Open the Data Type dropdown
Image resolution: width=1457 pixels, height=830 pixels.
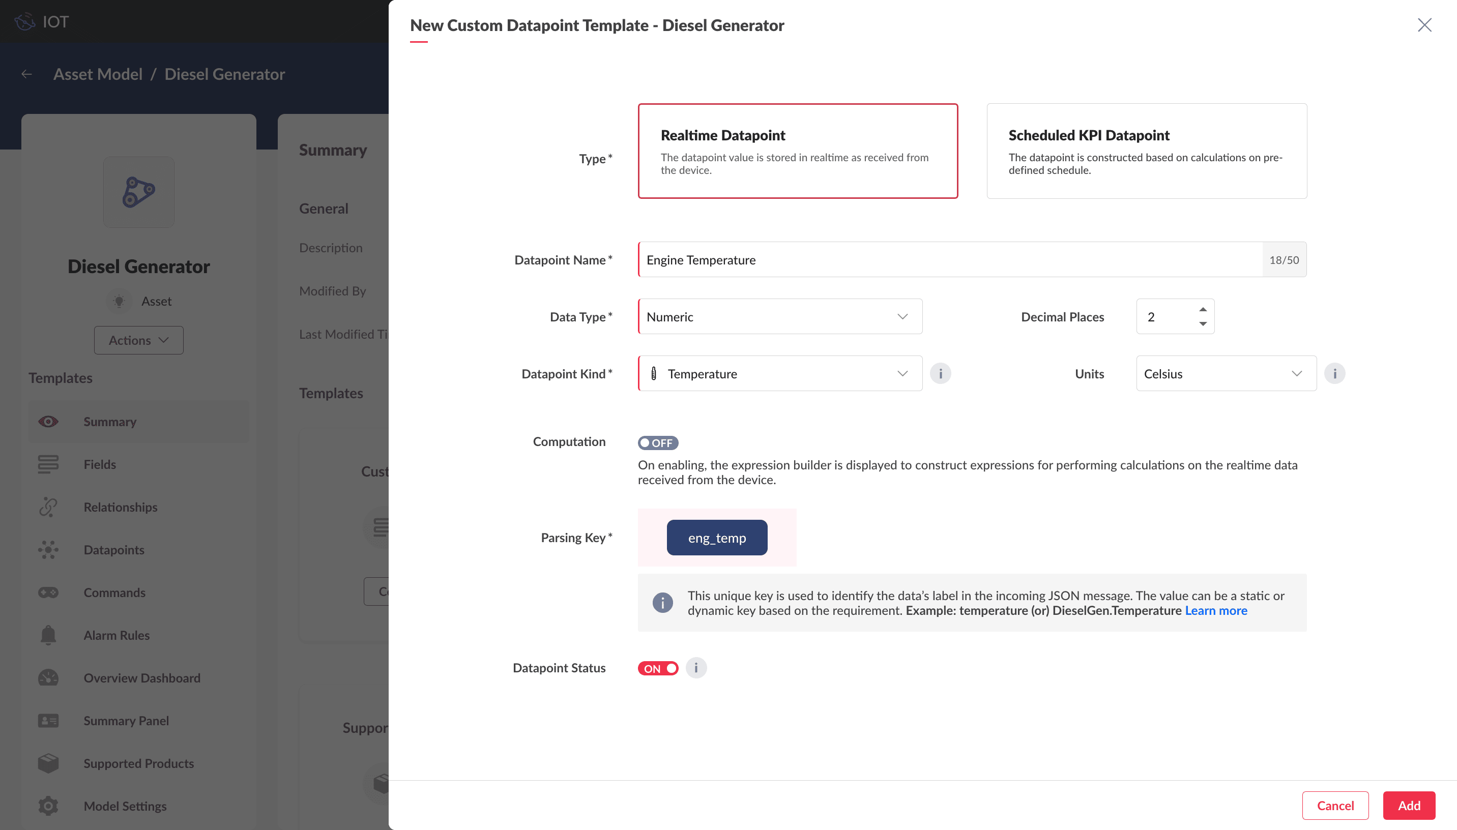pyautogui.click(x=779, y=316)
